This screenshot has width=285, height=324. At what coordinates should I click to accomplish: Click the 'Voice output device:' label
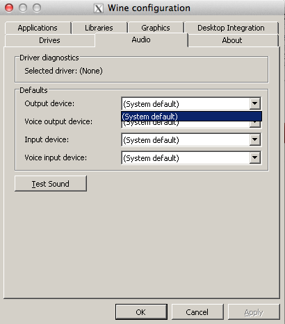58,121
